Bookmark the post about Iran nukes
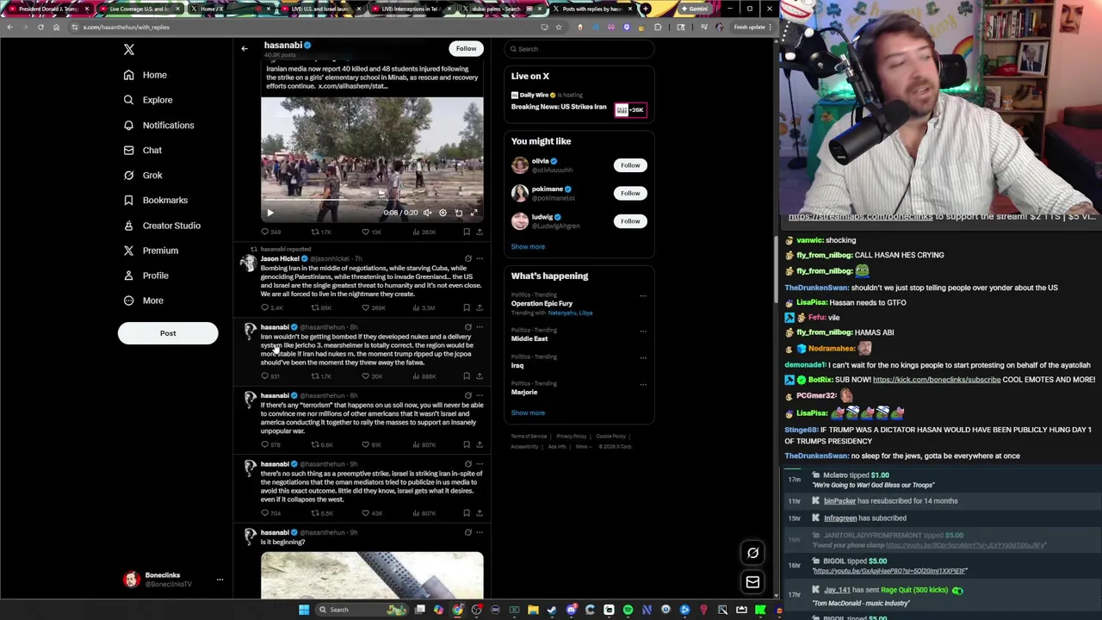This screenshot has height=620, width=1102. (467, 376)
